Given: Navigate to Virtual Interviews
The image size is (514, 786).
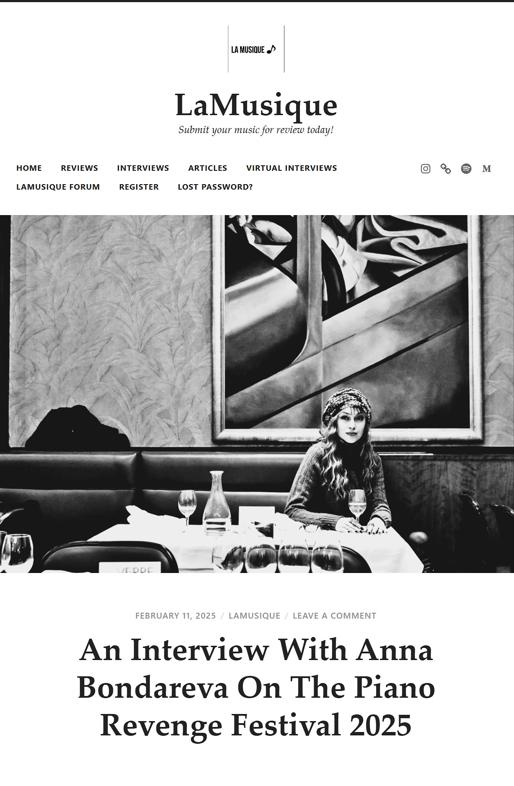Looking at the screenshot, I should [292, 168].
